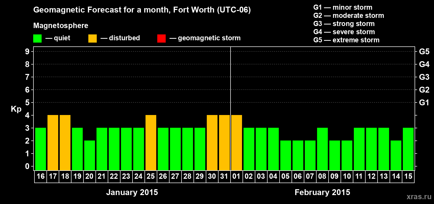
Task: Click the date label 27 on the axis
Action: (x=175, y=176)
